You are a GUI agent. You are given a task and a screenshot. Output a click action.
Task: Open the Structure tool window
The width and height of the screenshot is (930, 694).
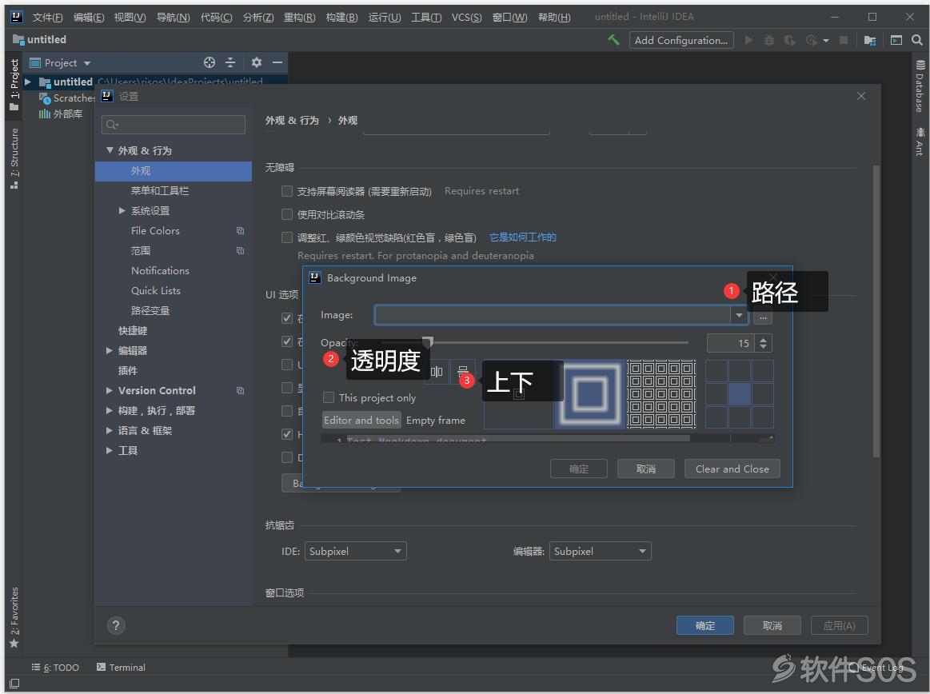point(14,158)
